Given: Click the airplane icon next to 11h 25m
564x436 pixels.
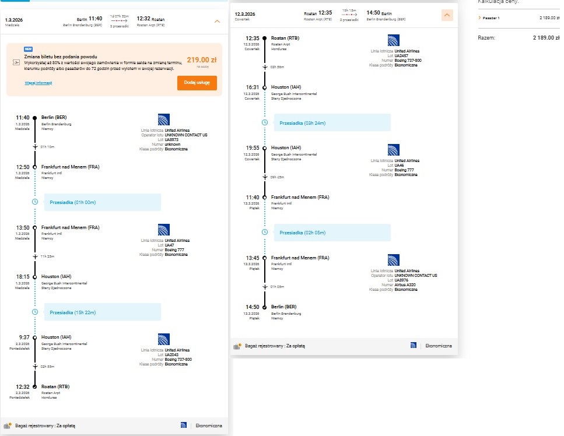Looking at the screenshot, I should pos(35,256).
